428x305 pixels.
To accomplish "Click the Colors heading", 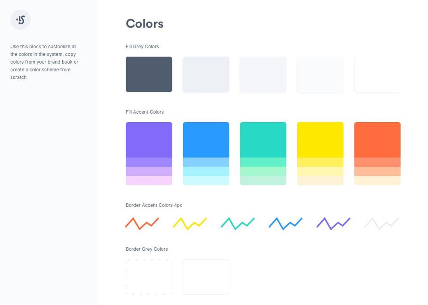I will click(144, 24).
